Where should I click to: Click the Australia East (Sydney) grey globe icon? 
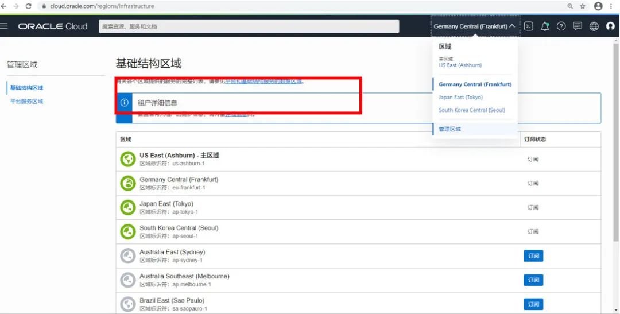coord(127,256)
